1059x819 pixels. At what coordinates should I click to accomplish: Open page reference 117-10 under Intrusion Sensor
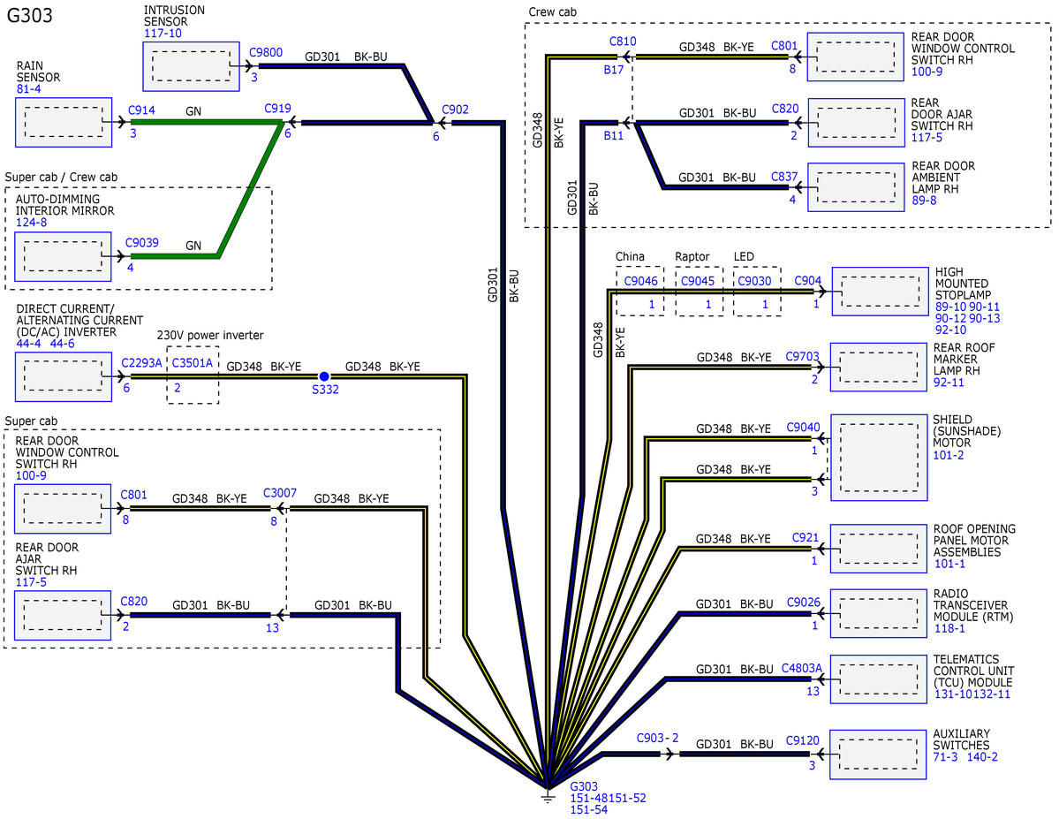click(x=163, y=34)
